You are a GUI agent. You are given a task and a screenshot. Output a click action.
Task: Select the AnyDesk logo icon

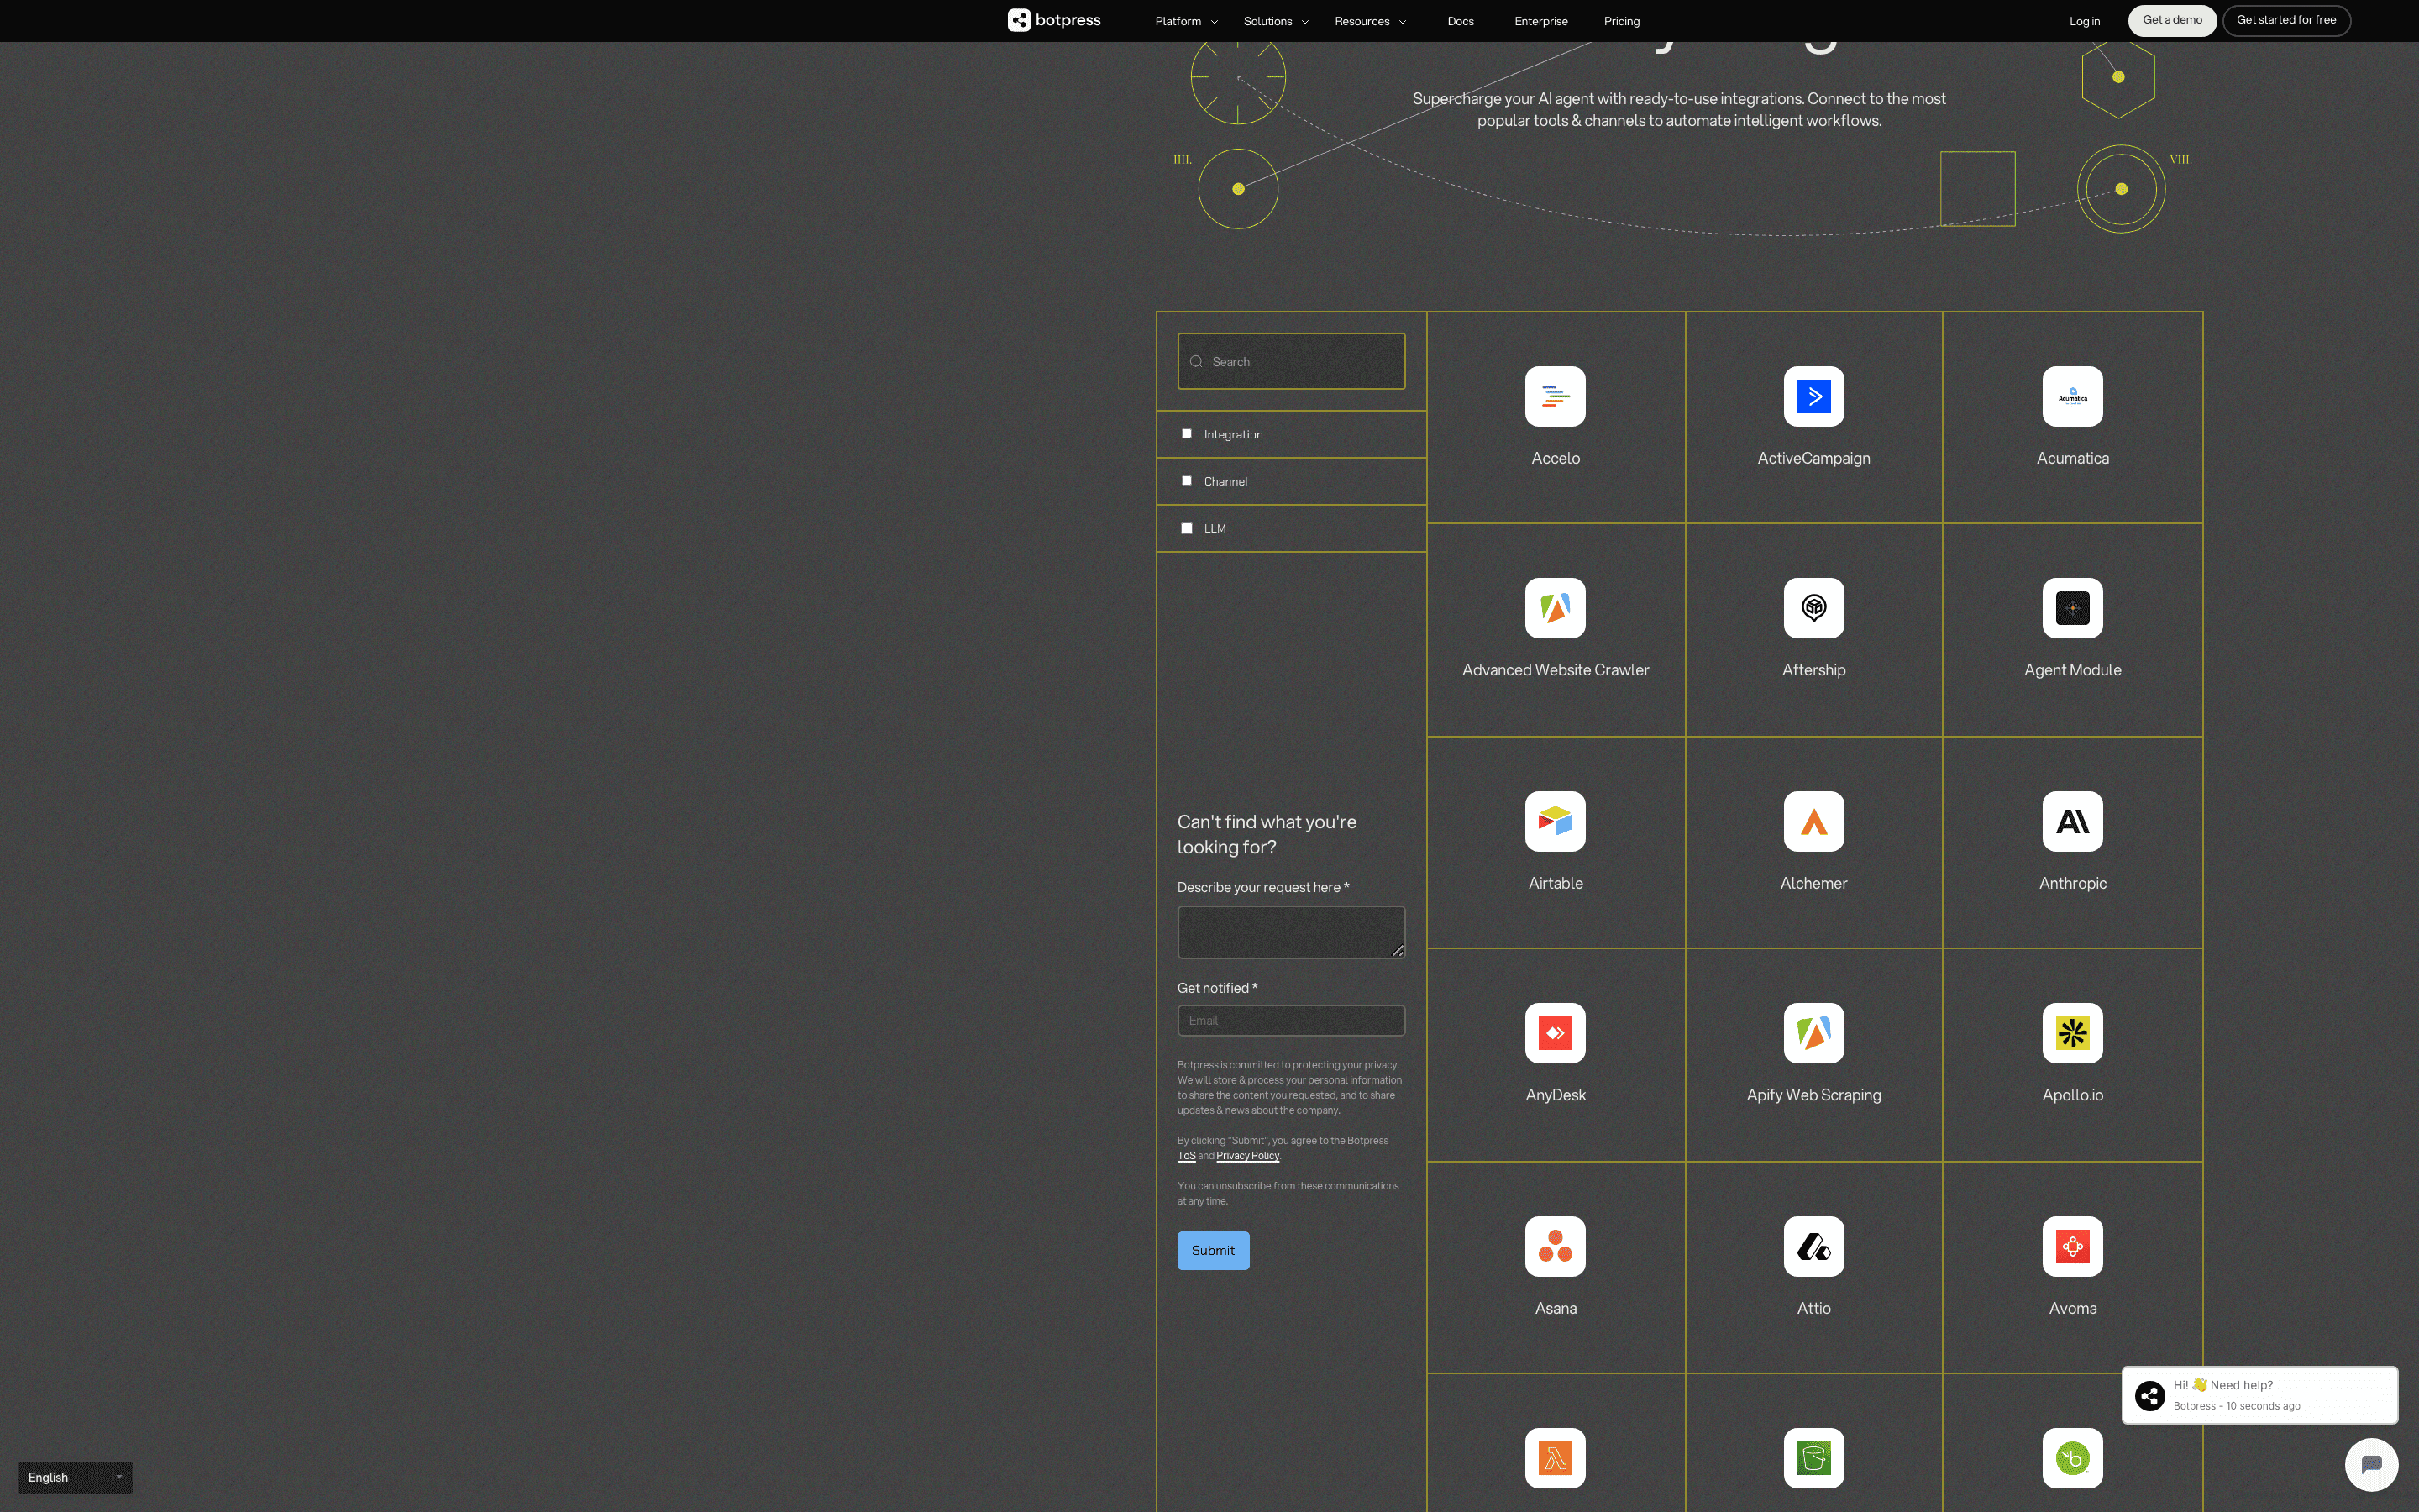pos(1556,1033)
